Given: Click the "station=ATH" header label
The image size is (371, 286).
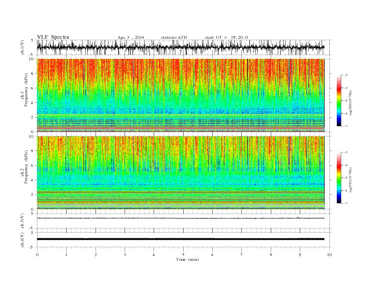Looking at the screenshot, I should [x=174, y=37].
